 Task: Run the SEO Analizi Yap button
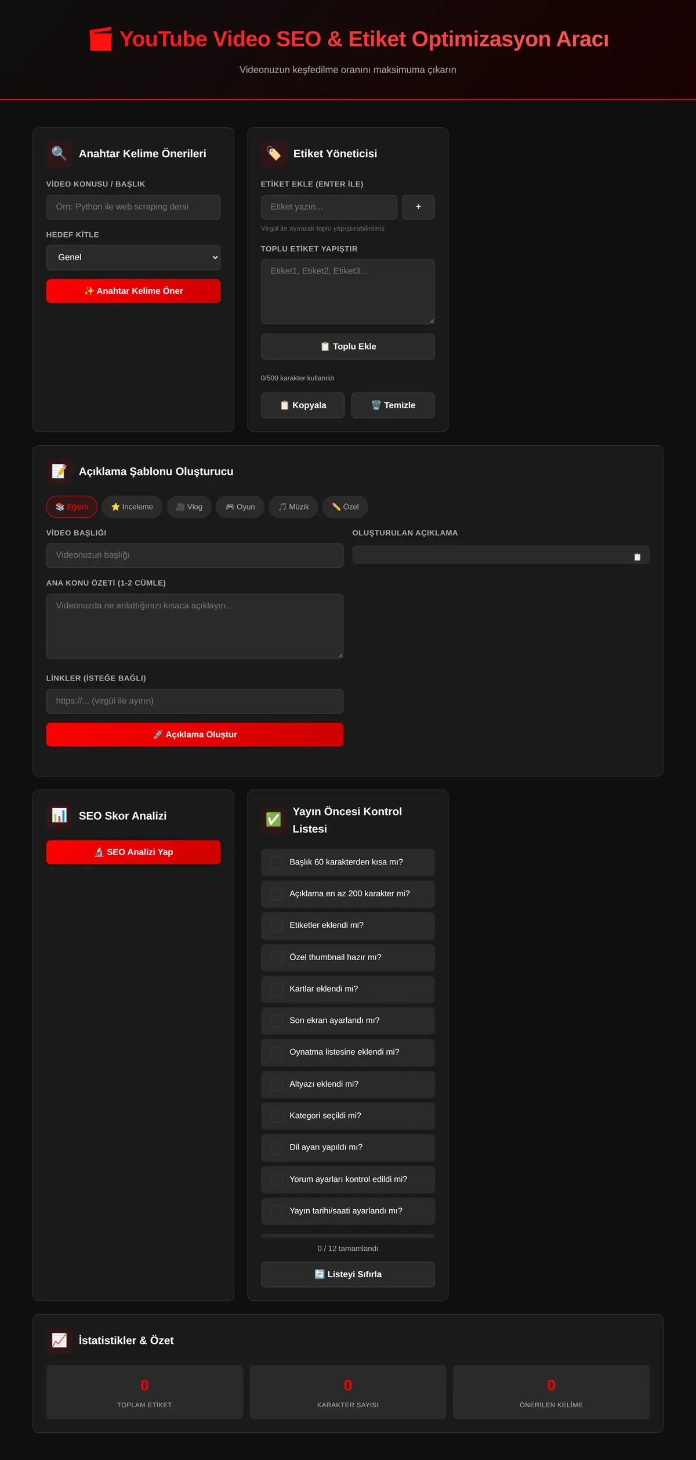[x=133, y=852]
